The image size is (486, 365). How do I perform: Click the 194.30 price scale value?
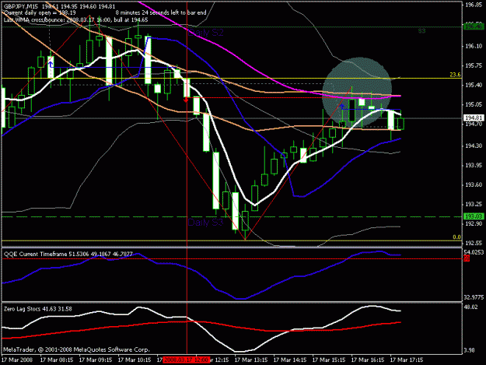[474, 146]
